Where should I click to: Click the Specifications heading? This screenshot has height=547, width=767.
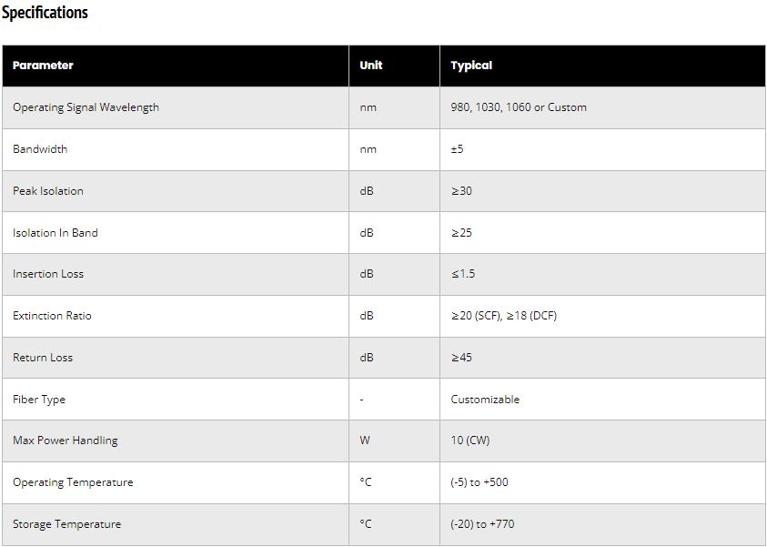coord(45,13)
